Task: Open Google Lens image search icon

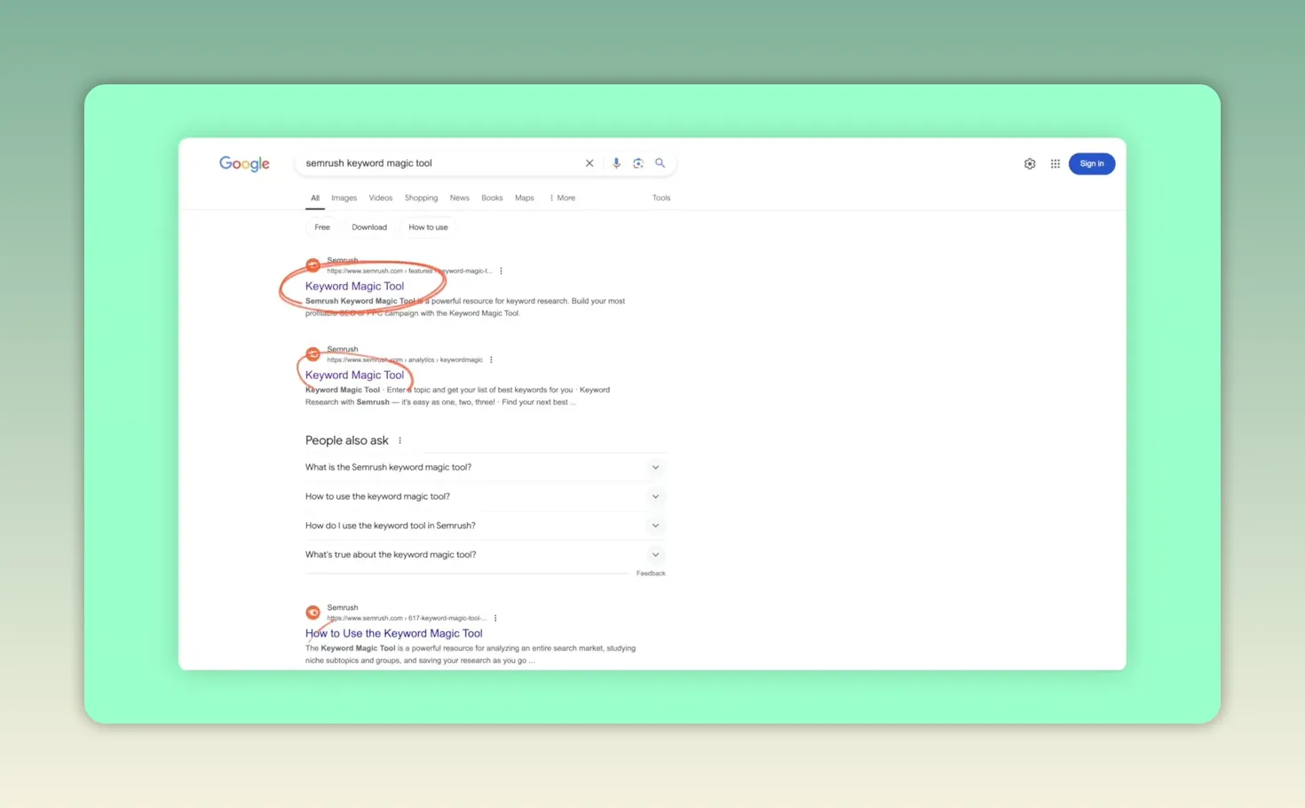Action: point(638,163)
